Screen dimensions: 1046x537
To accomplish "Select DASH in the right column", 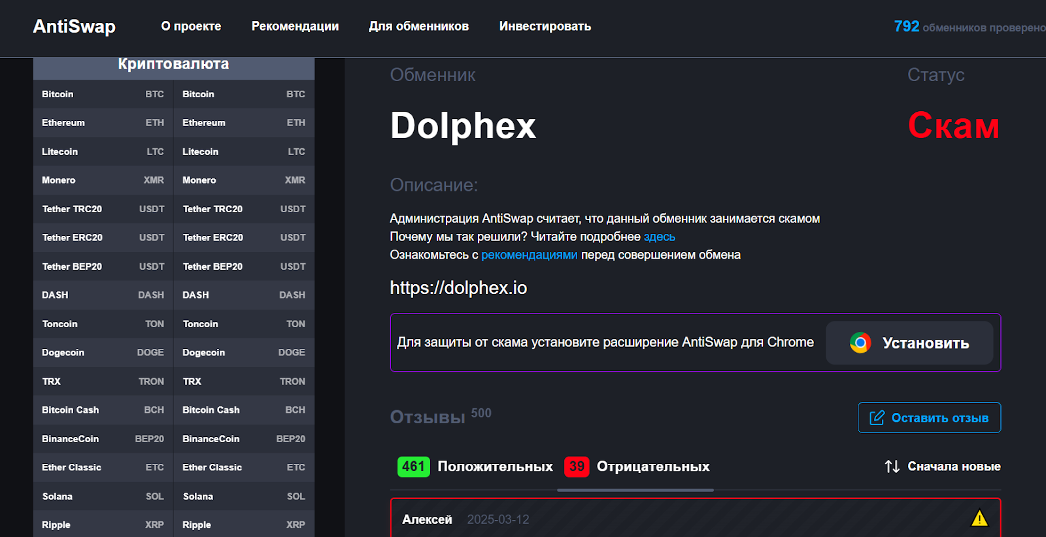I will coord(244,295).
